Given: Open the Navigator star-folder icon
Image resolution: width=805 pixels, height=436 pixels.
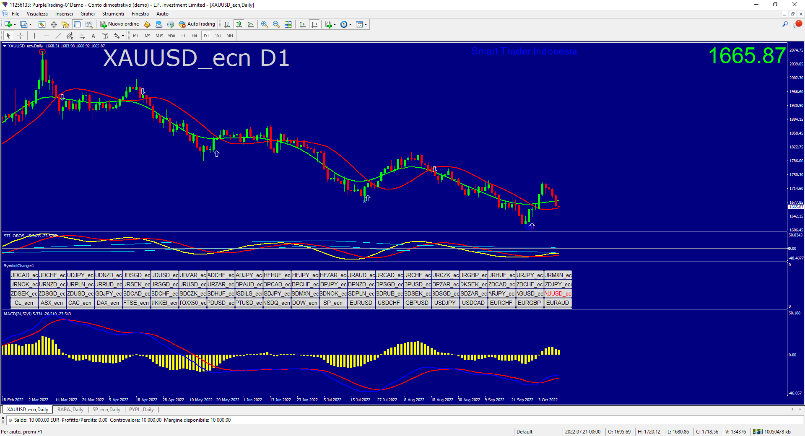Looking at the screenshot, I should (x=65, y=24).
